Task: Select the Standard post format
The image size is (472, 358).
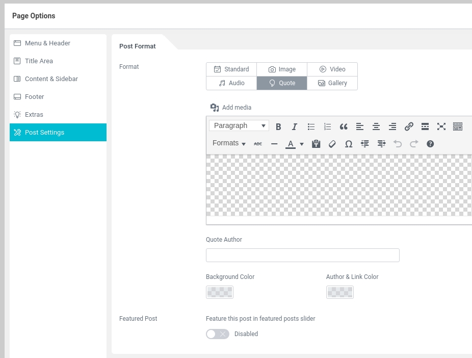Action: point(231,69)
